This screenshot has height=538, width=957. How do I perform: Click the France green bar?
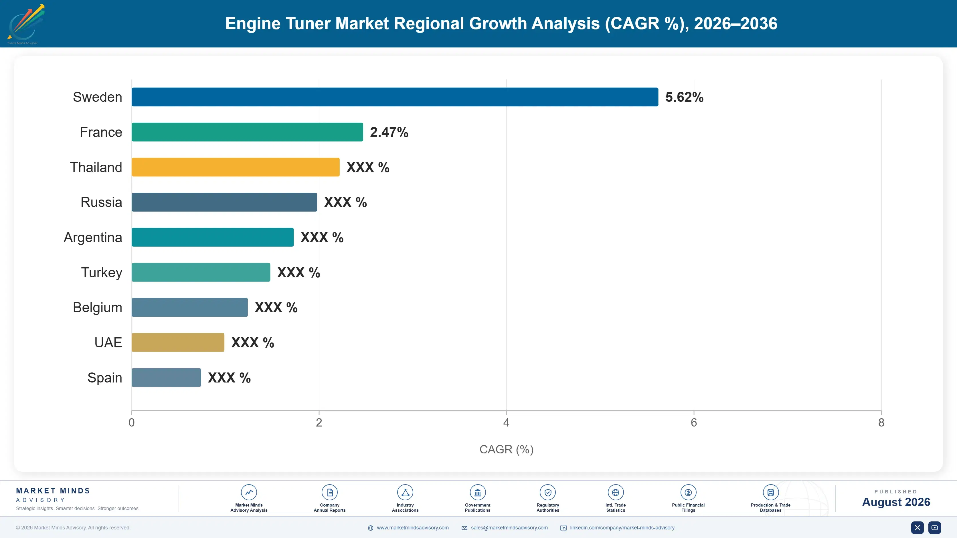pos(247,132)
